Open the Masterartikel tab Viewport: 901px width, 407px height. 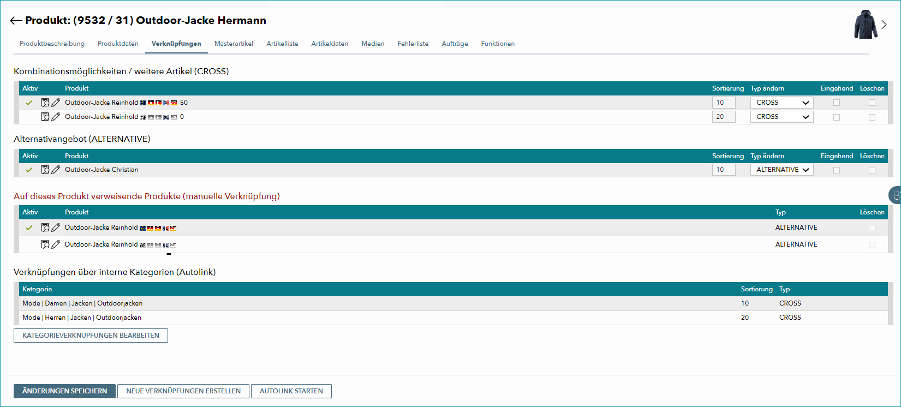click(234, 44)
